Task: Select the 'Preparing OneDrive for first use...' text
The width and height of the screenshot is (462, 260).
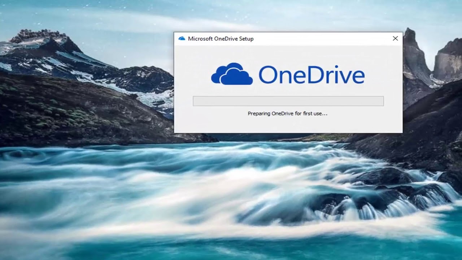Action: pyautogui.click(x=287, y=113)
